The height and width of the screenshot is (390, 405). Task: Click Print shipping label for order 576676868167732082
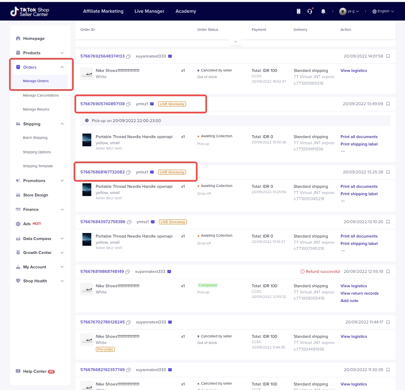[x=359, y=194]
